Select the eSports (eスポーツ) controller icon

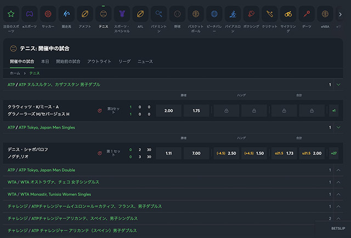31,14
